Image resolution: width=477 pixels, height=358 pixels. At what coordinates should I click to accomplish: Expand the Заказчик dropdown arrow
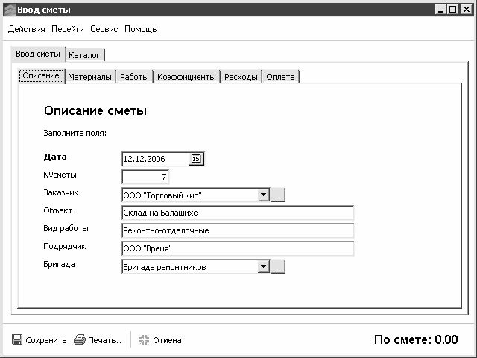(x=263, y=195)
